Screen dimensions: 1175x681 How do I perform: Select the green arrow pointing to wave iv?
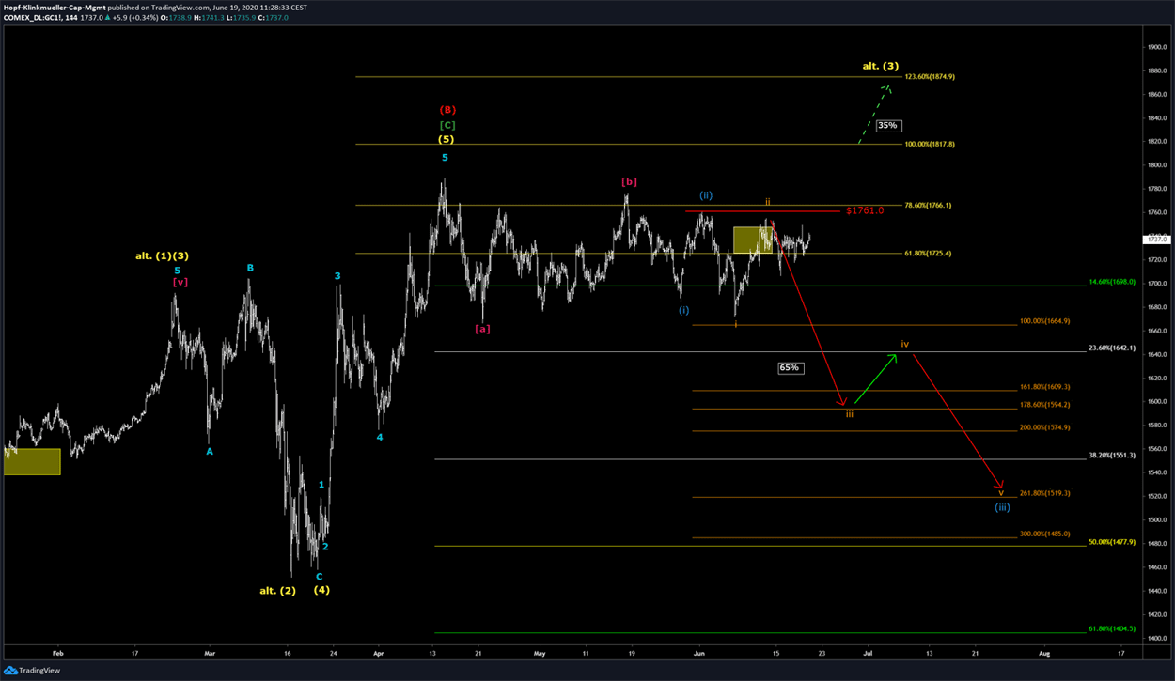tap(873, 379)
